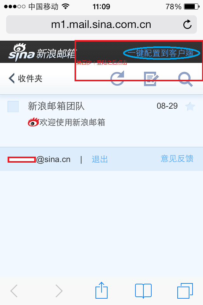Viewport: 203px width, 305px height.
Task: Go back with Safari back arrow
Action: [14, 291]
